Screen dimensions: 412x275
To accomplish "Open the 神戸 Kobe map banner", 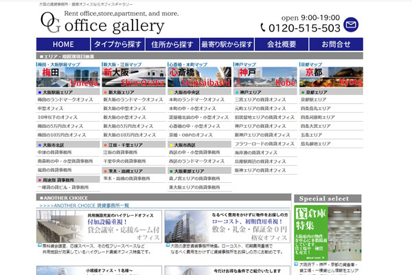I will click(x=265, y=77).
